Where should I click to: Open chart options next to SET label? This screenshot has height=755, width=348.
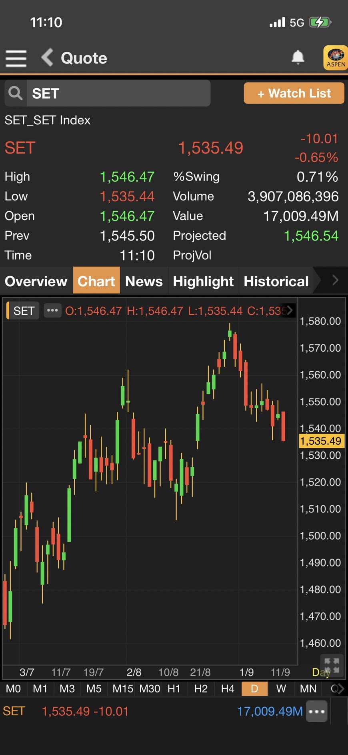pos(52,310)
